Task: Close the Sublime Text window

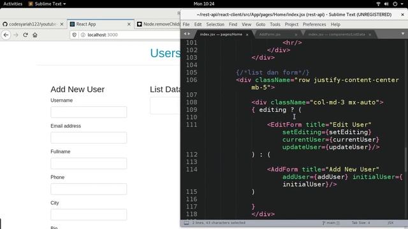Action: 402,15
